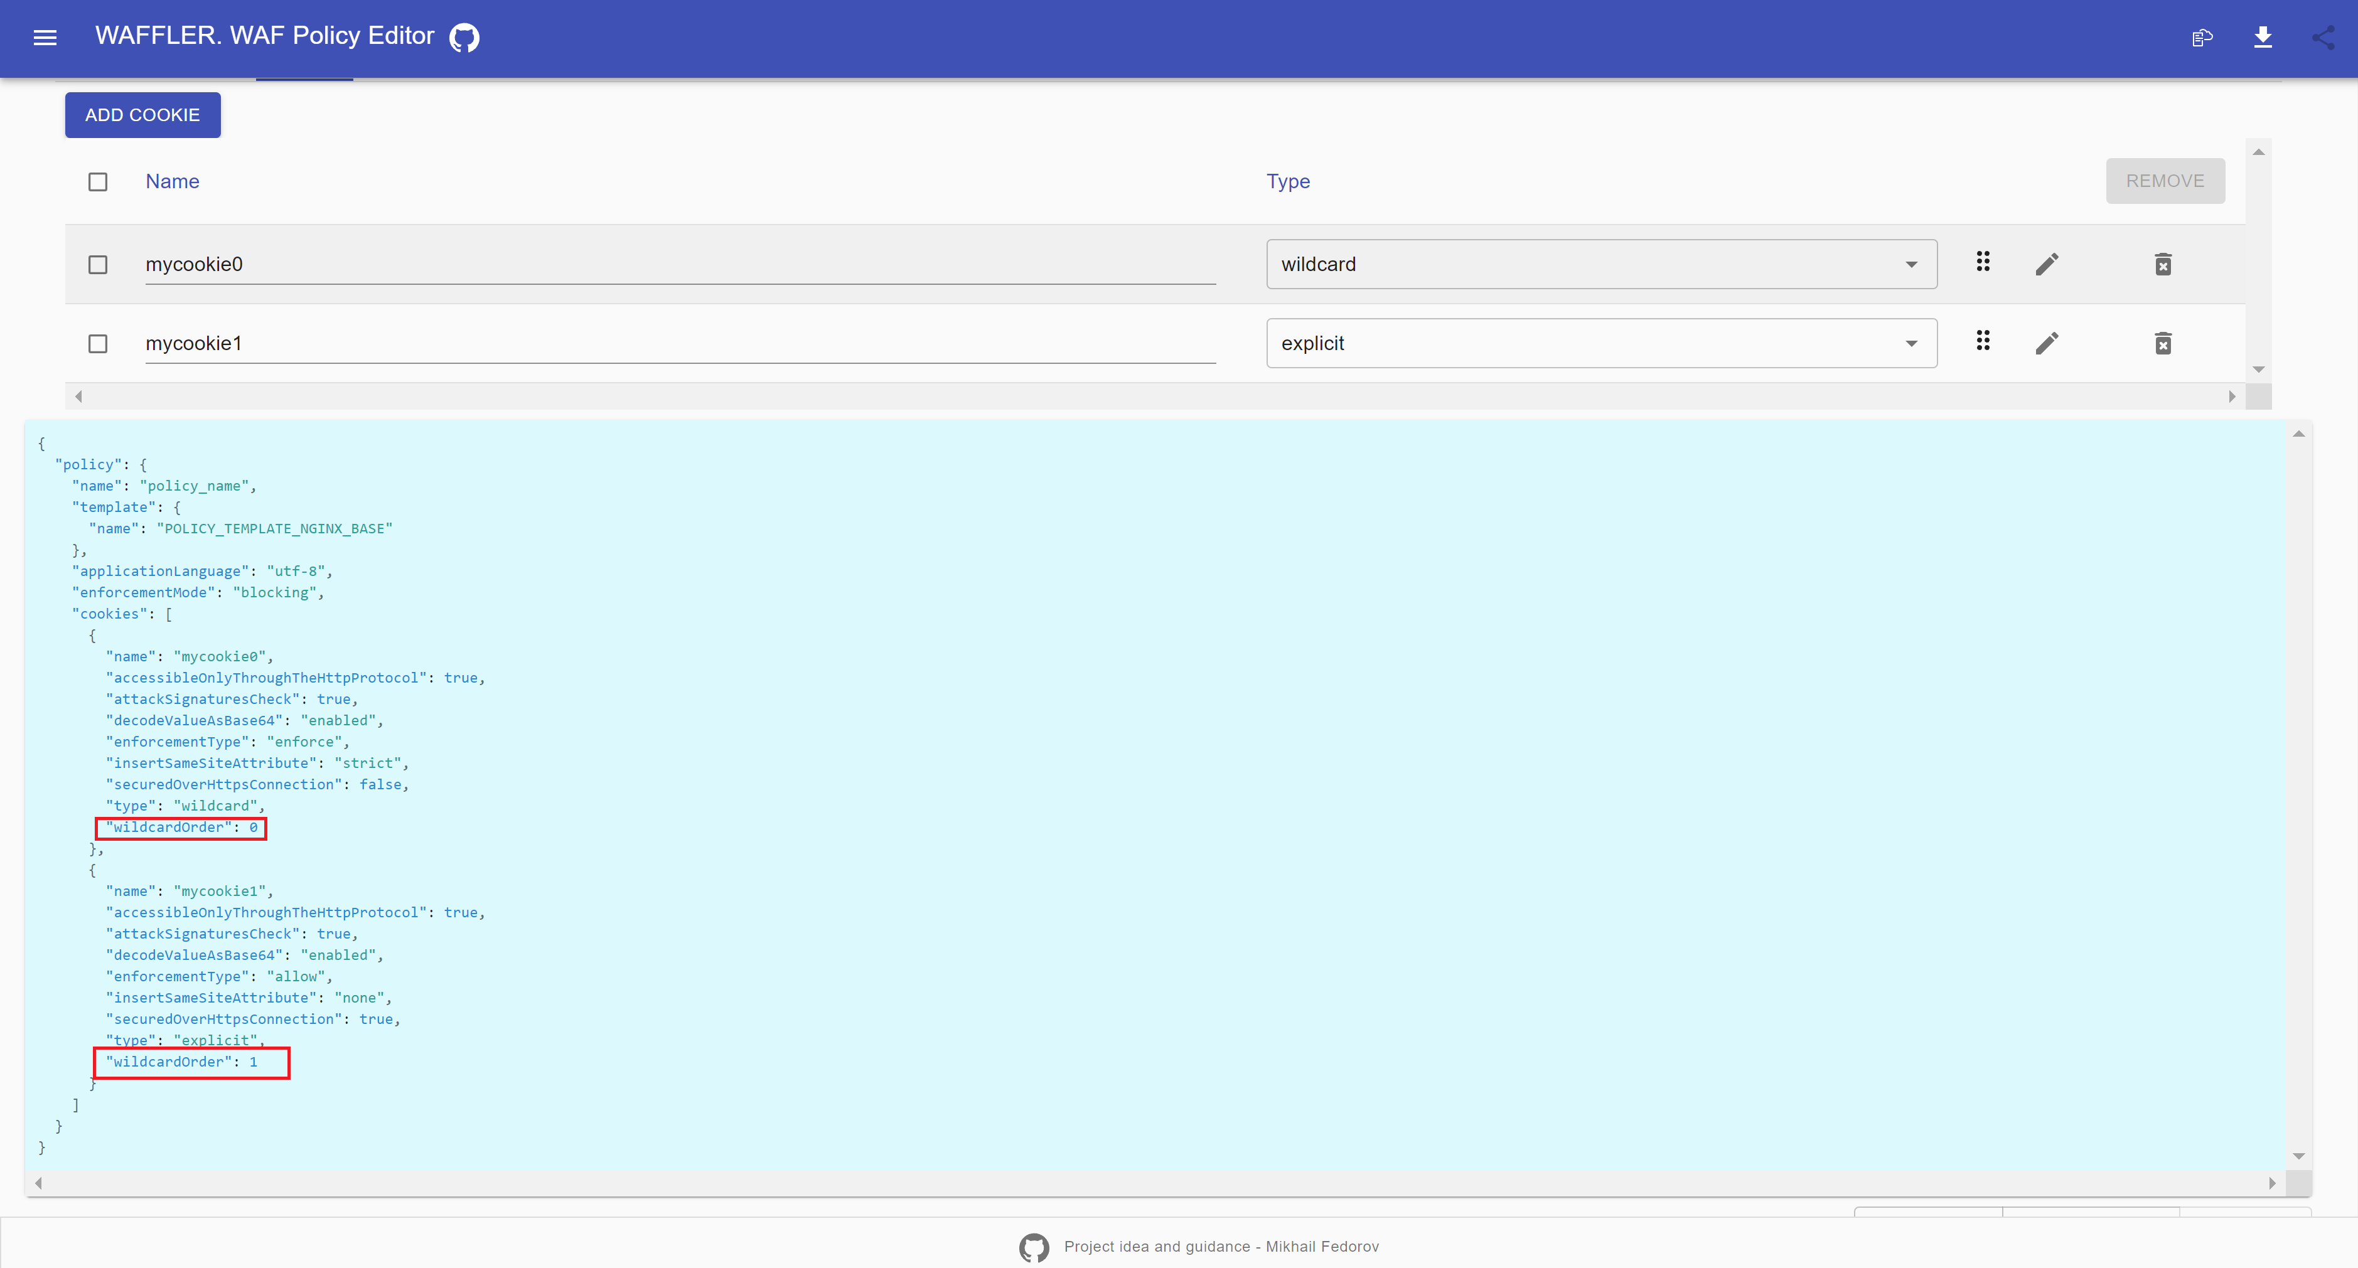
Task: Expand the wildcard type selector arrow
Action: click(1911, 264)
